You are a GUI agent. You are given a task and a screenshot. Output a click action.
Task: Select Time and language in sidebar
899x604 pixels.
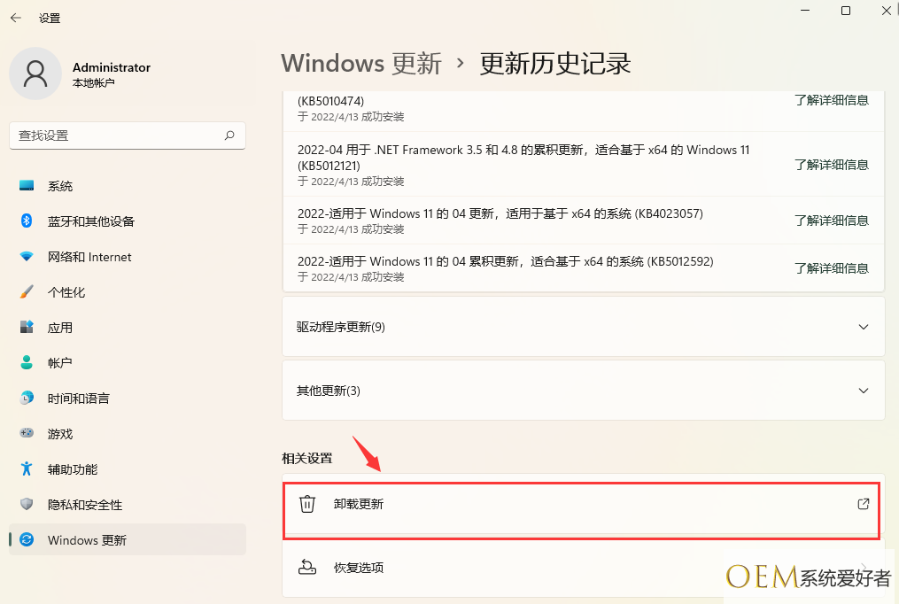(78, 399)
